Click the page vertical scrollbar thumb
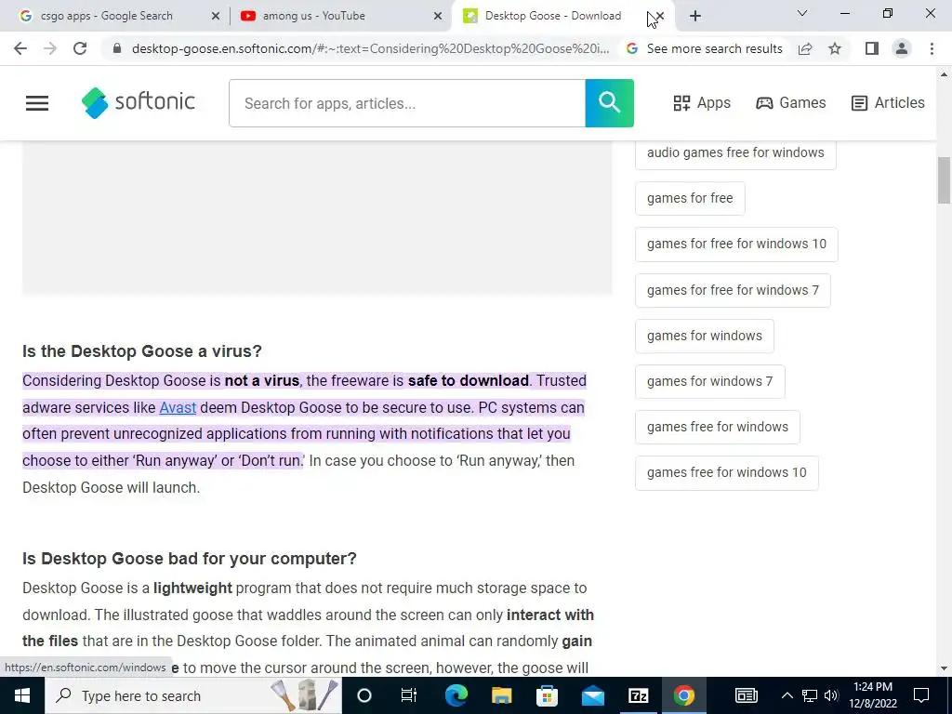 click(x=944, y=180)
